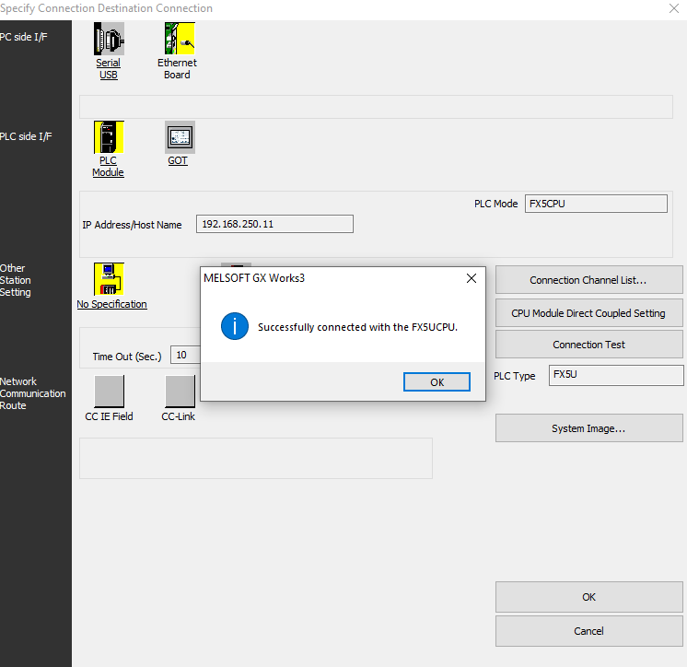687x667 pixels.
Task: Close the Specify Connection Destination window
Action: (674, 8)
